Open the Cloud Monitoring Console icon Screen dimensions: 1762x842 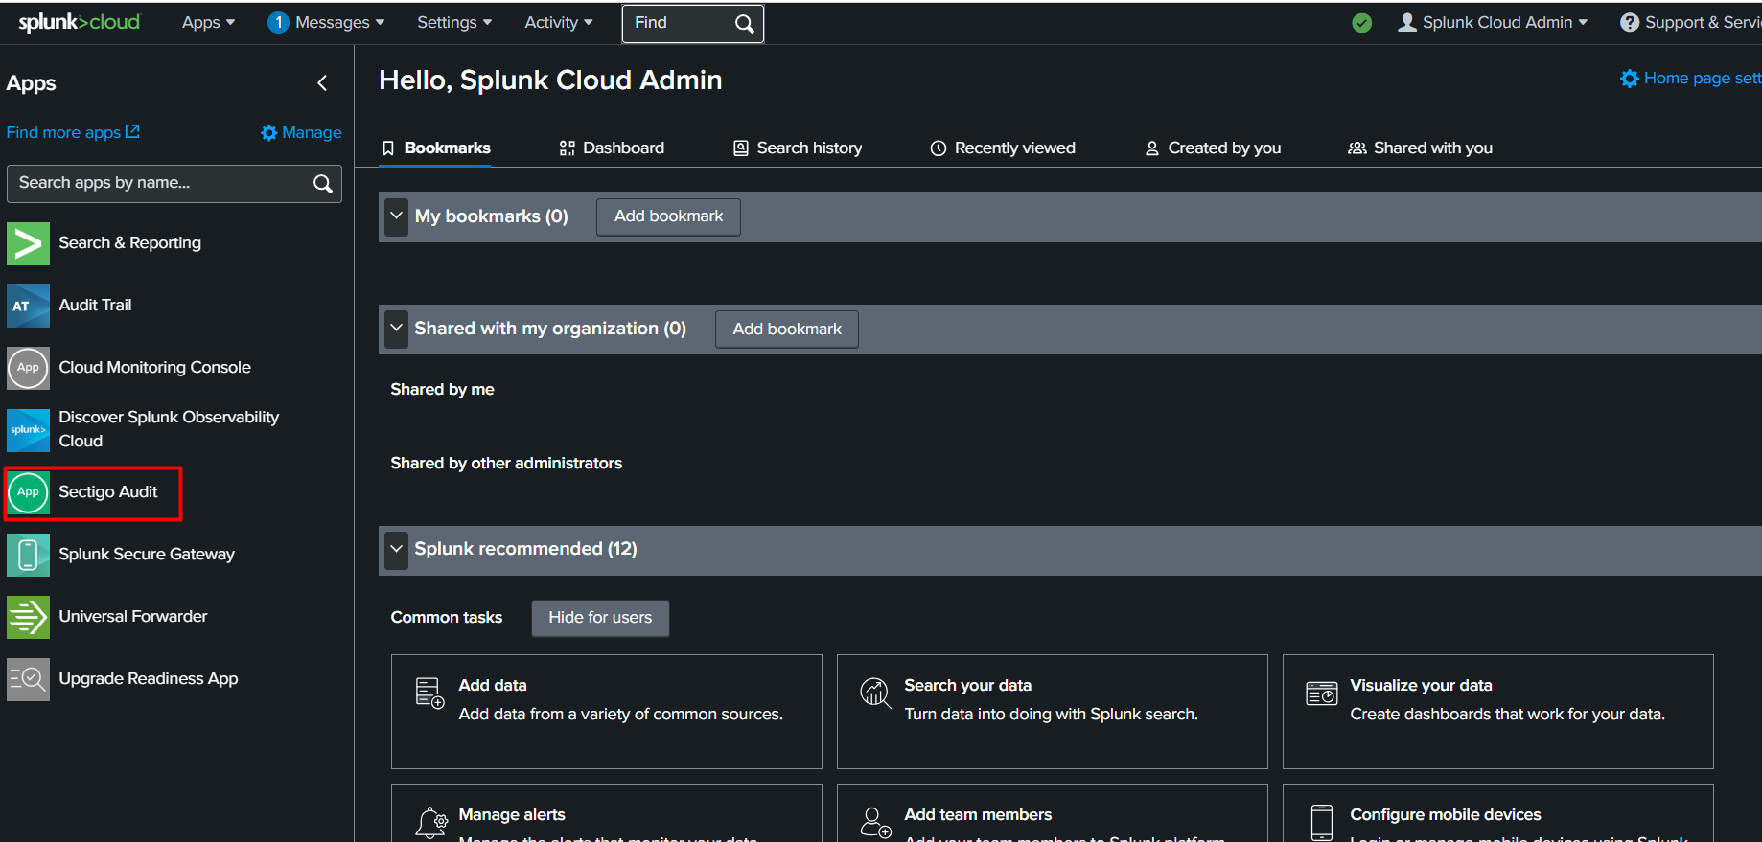click(x=28, y=368)
